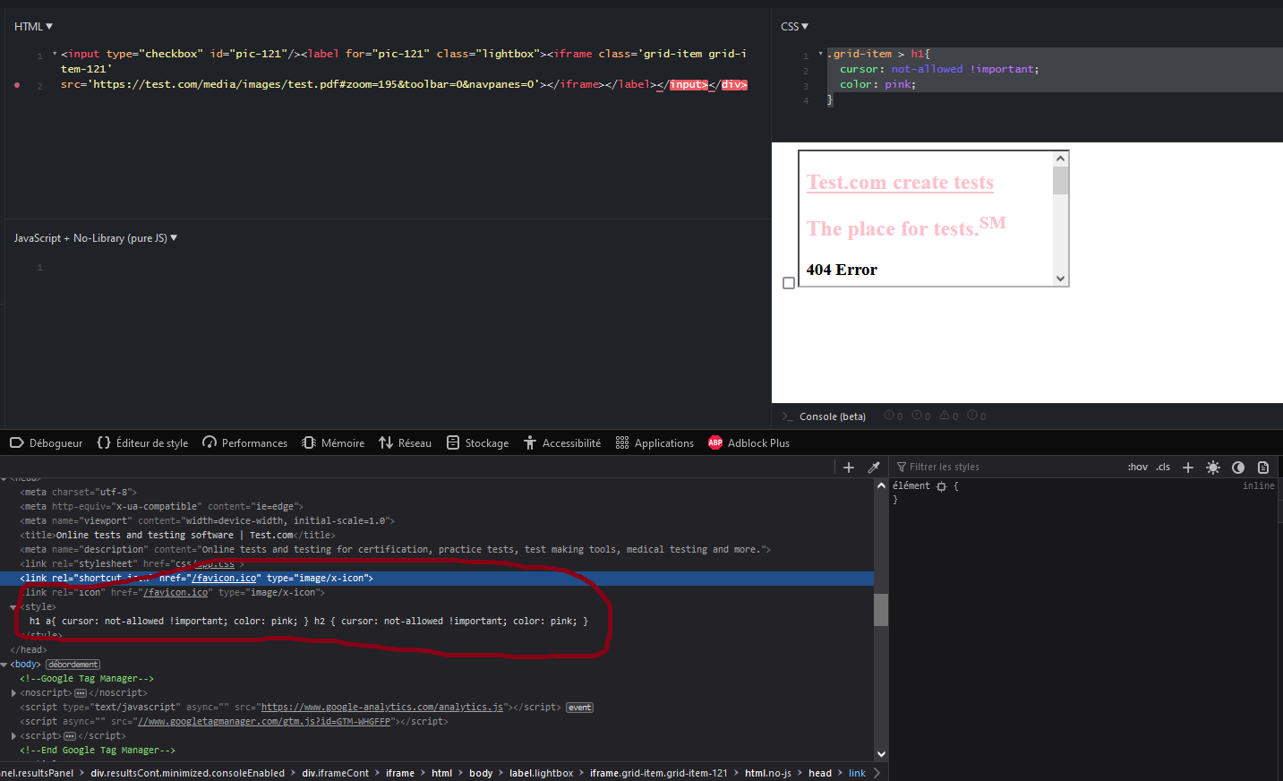Add a new CSS rule with plus icon
Image resolution: width=1283 pixels, height=781 pixels.
coord(1188,467)
